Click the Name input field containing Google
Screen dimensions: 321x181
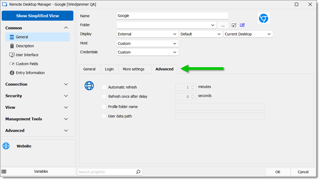coord(172,16)
